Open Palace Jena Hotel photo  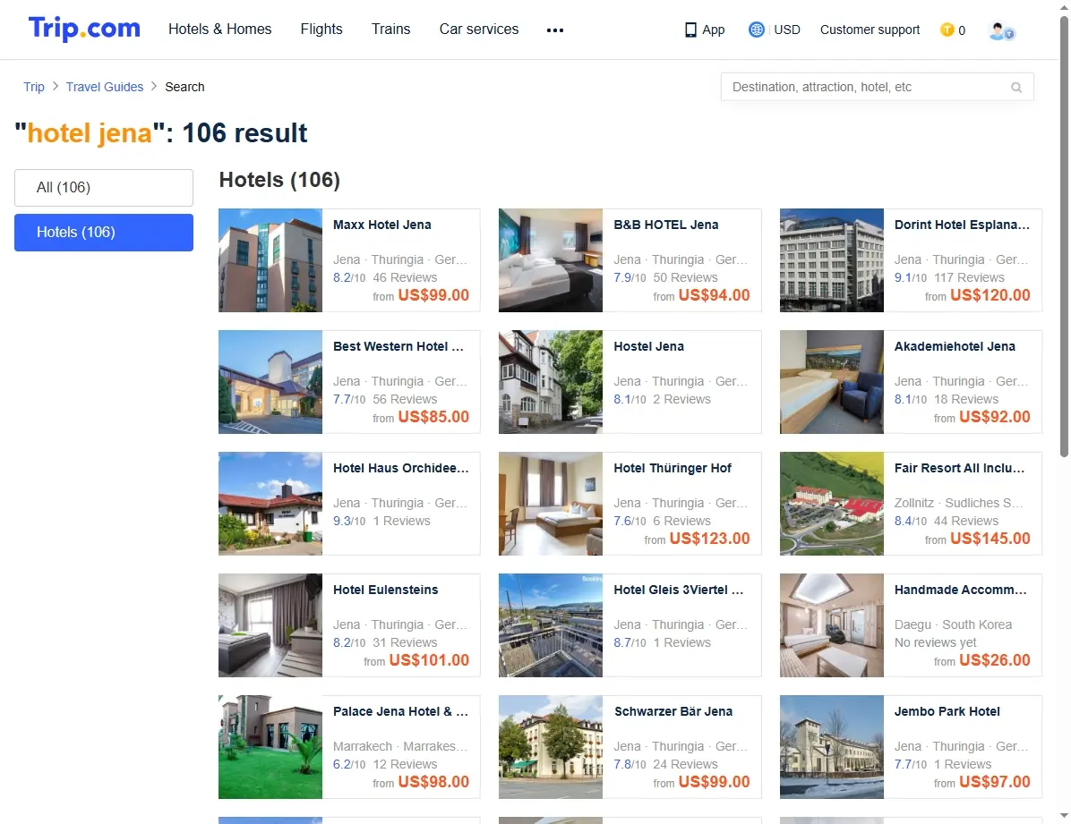[x=270, y=747]
